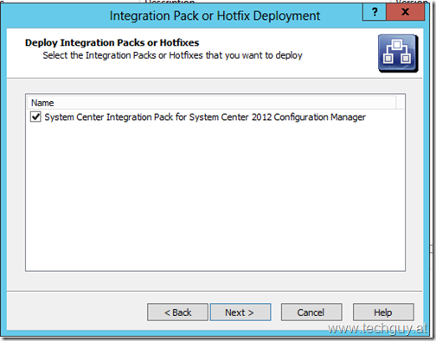Proceed with the Next > button
The width and height of the screenshot is (436, 341).
[x=240, y=312]
